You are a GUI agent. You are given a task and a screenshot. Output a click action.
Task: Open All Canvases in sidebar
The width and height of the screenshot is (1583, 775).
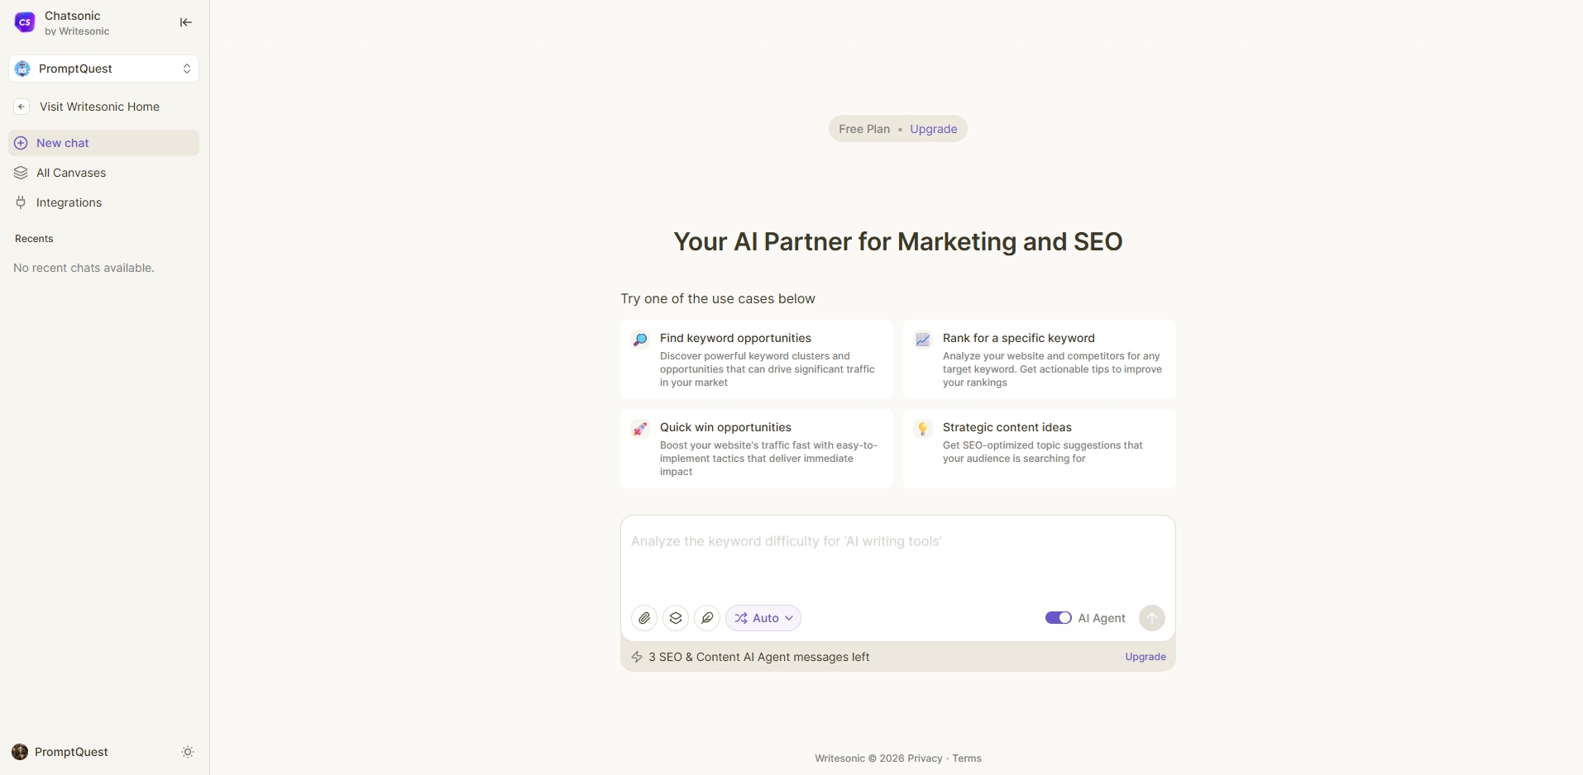(x=71, y=173)
